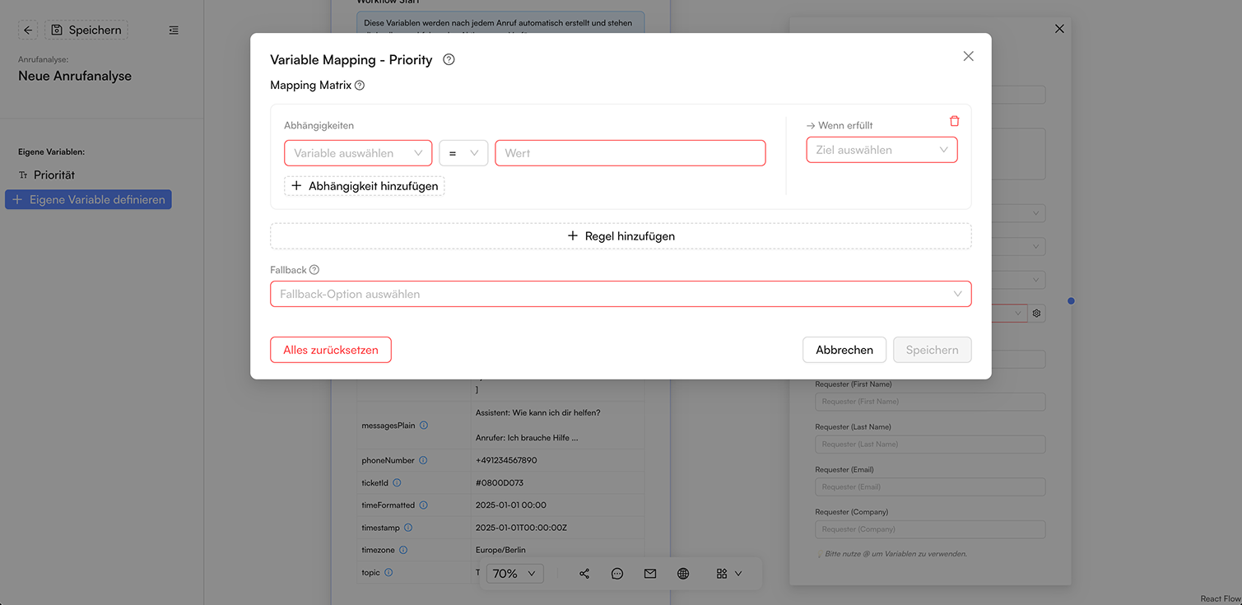The height and width of the screenshot is (605, 1242).
Task: Open help next to Variable Mapping - Priority title
Action: 449,59
